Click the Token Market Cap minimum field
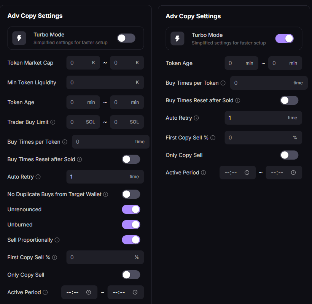 [80, 63]
